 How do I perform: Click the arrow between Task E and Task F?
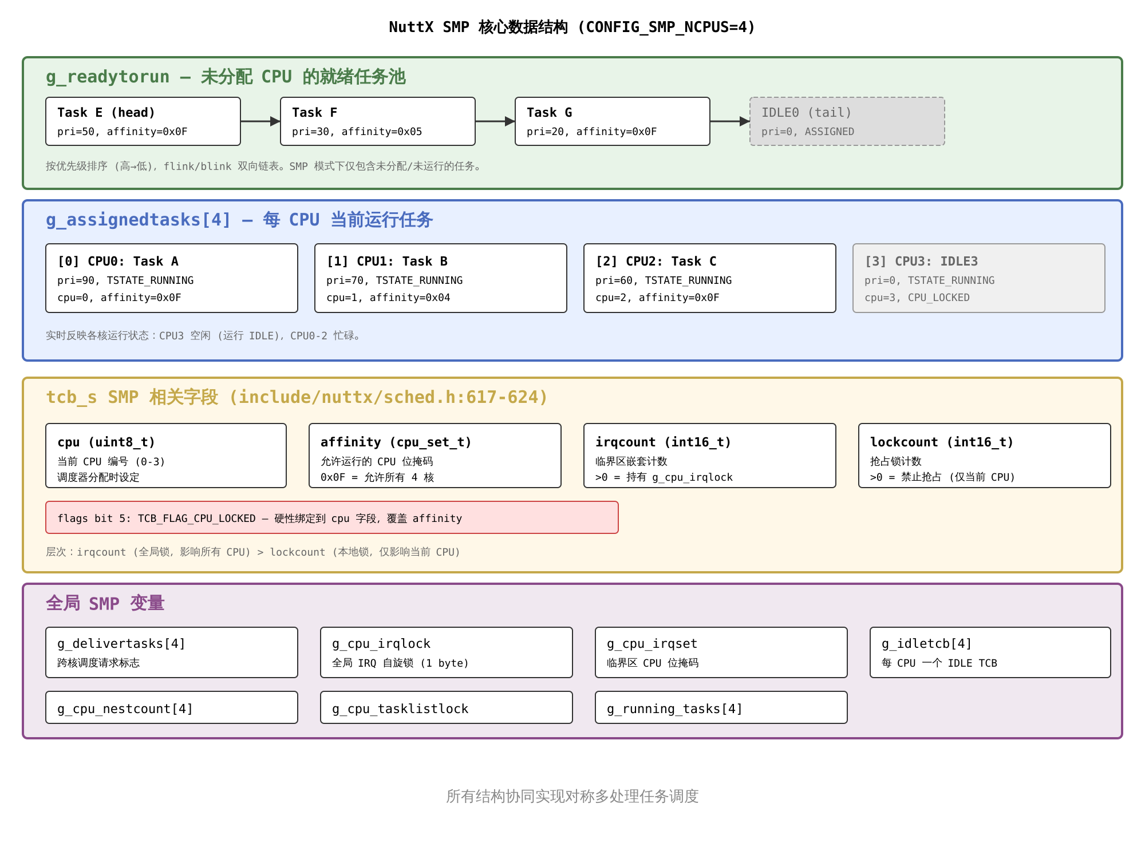(x=260, y=121)
